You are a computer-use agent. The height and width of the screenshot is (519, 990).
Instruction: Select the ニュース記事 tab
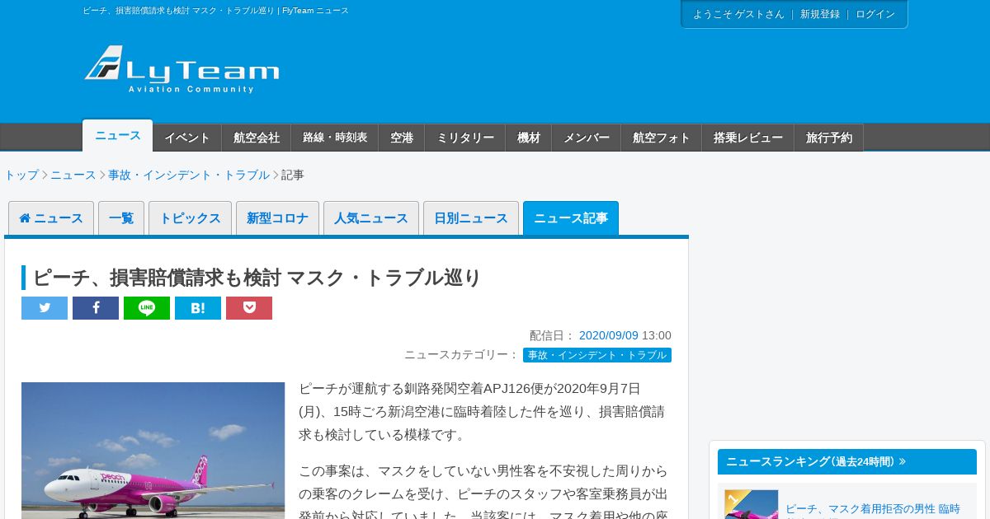tap(571, 218)
